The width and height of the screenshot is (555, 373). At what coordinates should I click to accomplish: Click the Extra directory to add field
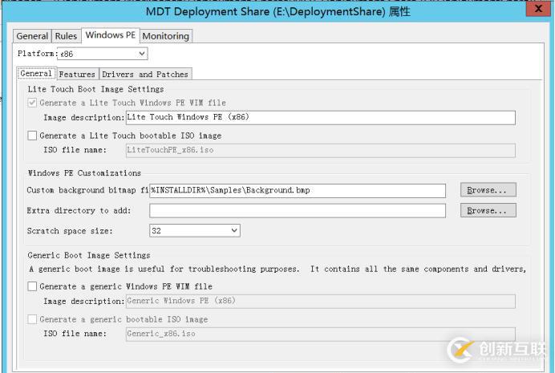298,211
